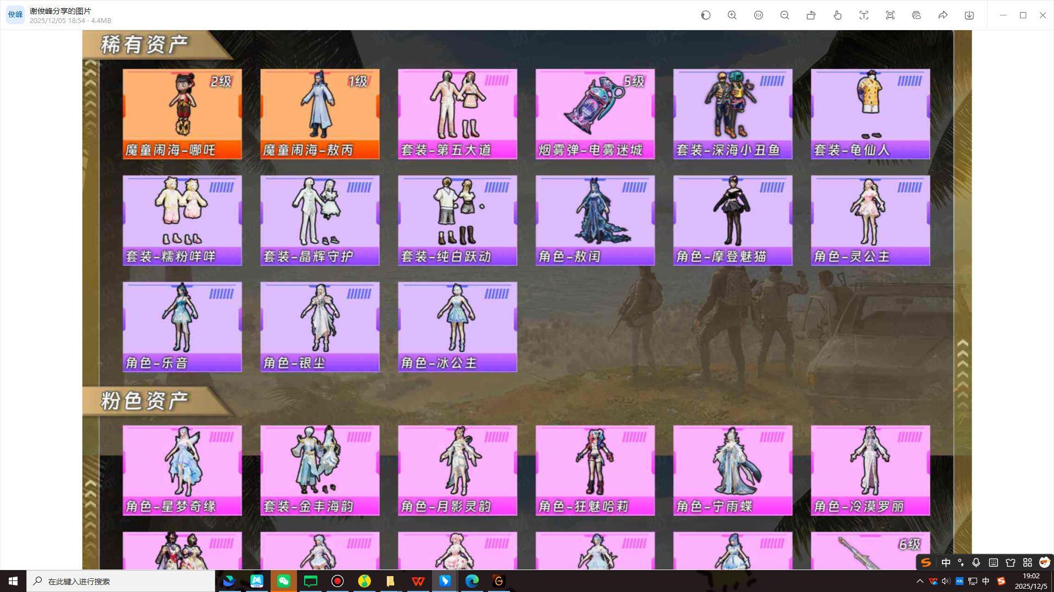The height and width of the screenshot is (592, 1054).
Task: Activate the text recognition (T) icon
Action: point(864,15)
